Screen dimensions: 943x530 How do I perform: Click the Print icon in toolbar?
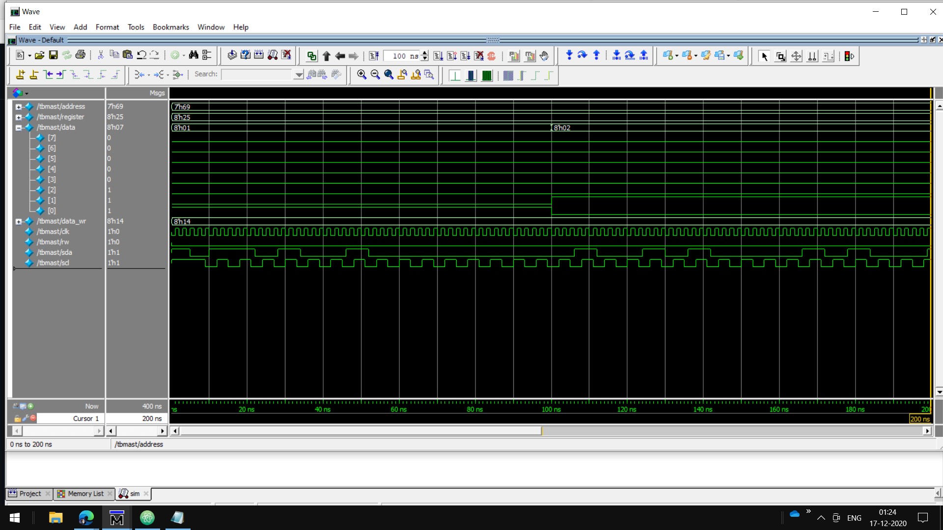pyautogui.click(x=81, y=55)
